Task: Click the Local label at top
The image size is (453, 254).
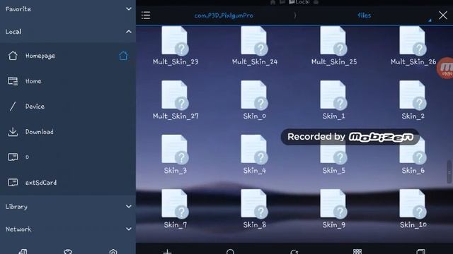Action: tap(302, 2)
